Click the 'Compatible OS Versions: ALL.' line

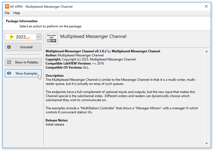pos(67,68)
